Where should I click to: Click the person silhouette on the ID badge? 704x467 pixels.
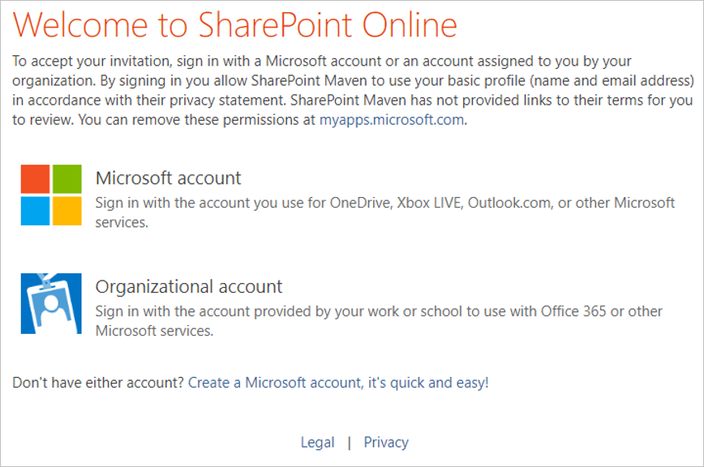[52, 306]
